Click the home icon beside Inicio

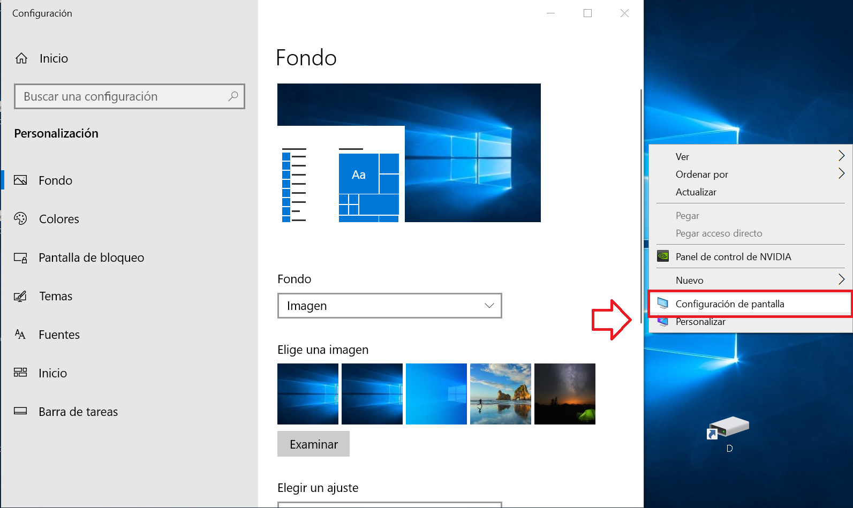click(21, 58)
